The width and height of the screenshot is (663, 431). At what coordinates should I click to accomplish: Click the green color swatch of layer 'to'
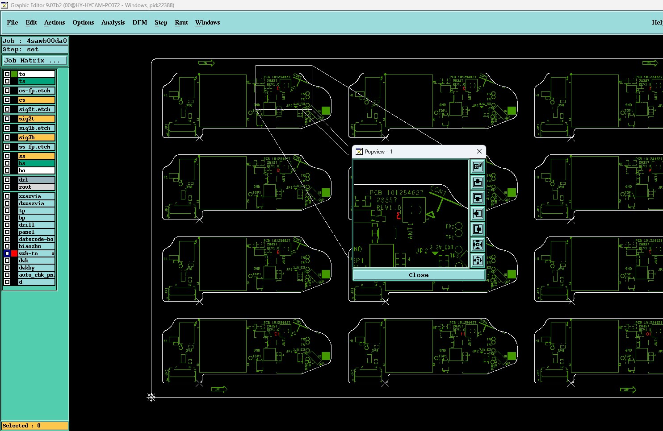click(14, 74)
